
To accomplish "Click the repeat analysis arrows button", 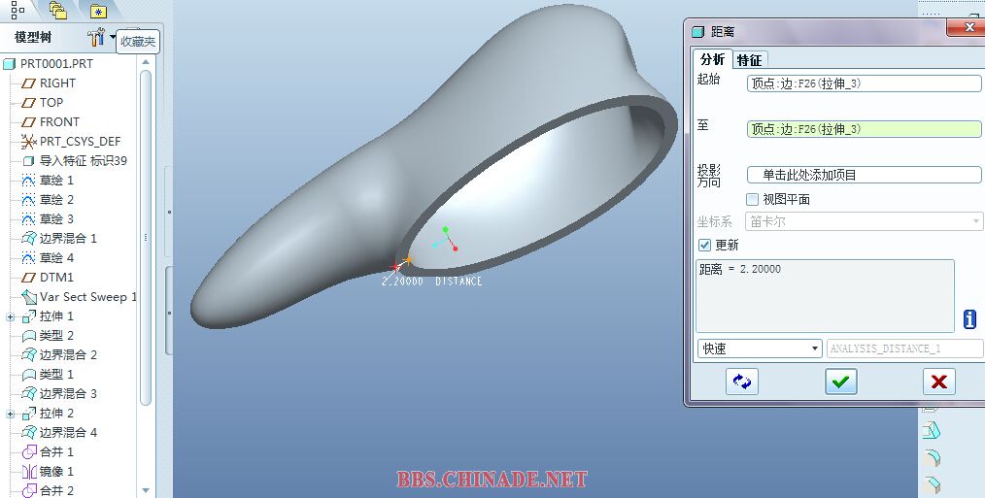I will (x=742, y=382).
